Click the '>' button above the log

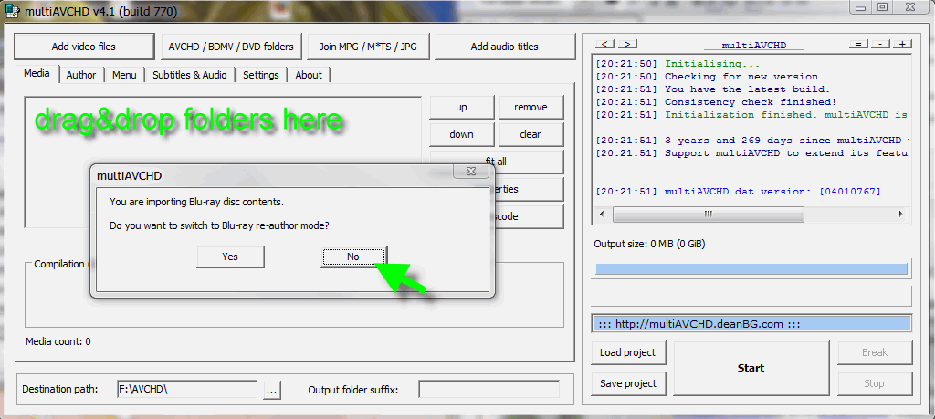click(x=626, y=45)
